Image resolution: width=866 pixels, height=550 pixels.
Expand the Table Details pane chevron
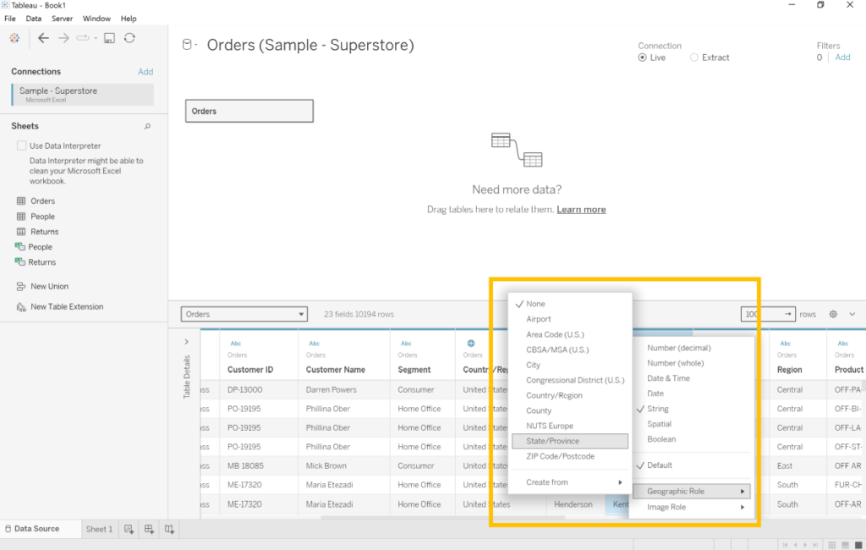(187, 342)
